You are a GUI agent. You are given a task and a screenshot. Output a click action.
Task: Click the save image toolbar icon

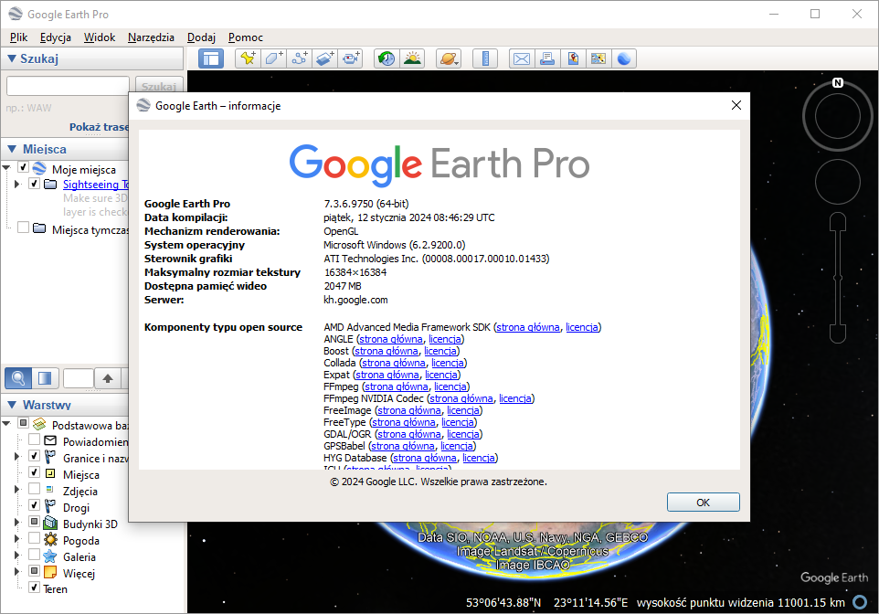coord(573,58)
